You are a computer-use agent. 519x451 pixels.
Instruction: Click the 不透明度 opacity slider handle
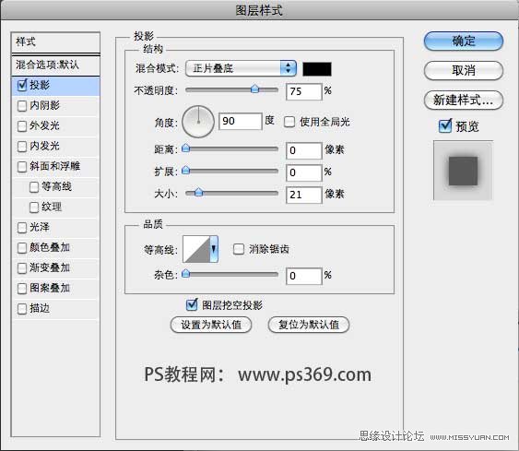(x=254, y=89)
